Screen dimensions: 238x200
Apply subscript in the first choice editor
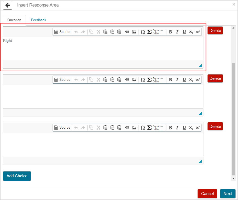(191, 32)
